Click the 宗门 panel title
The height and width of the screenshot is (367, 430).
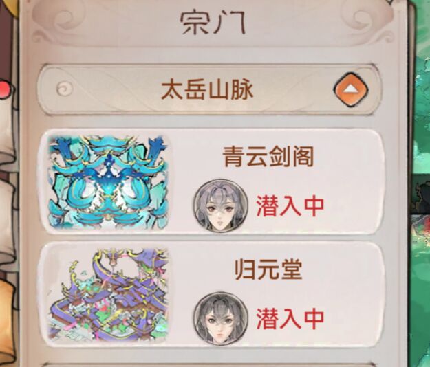213,23
